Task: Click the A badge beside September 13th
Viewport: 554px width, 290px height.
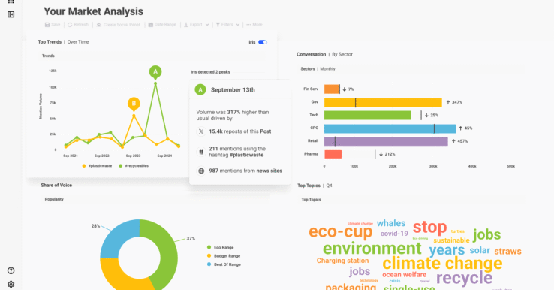Action: pos(200,90)
